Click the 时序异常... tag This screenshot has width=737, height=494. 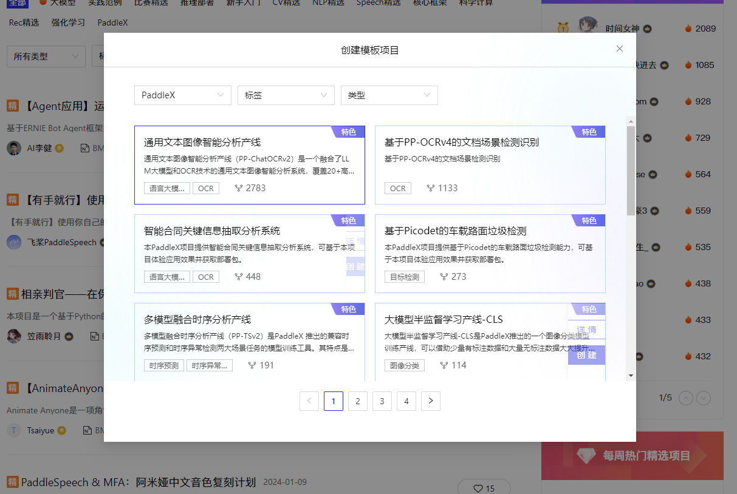pos(210,365)
